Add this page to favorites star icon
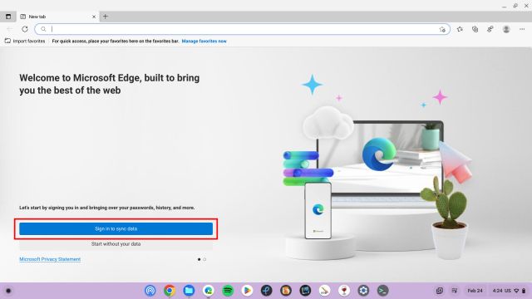The height and width of the screenshot is (299, 532). coord(442,30)
